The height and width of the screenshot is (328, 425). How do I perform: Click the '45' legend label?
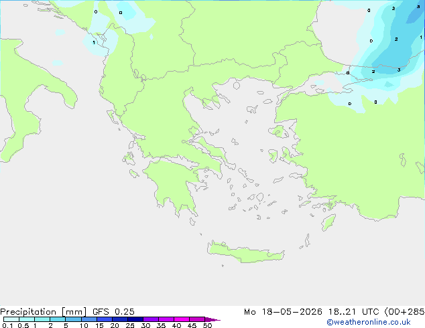tap(192, 325)
